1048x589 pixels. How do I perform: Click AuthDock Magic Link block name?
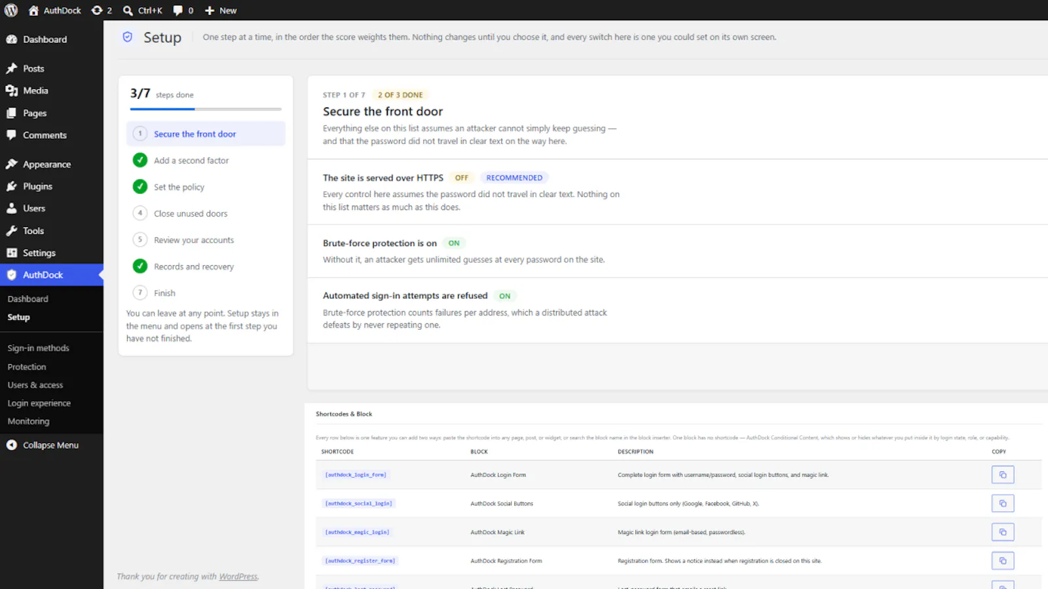497,533
